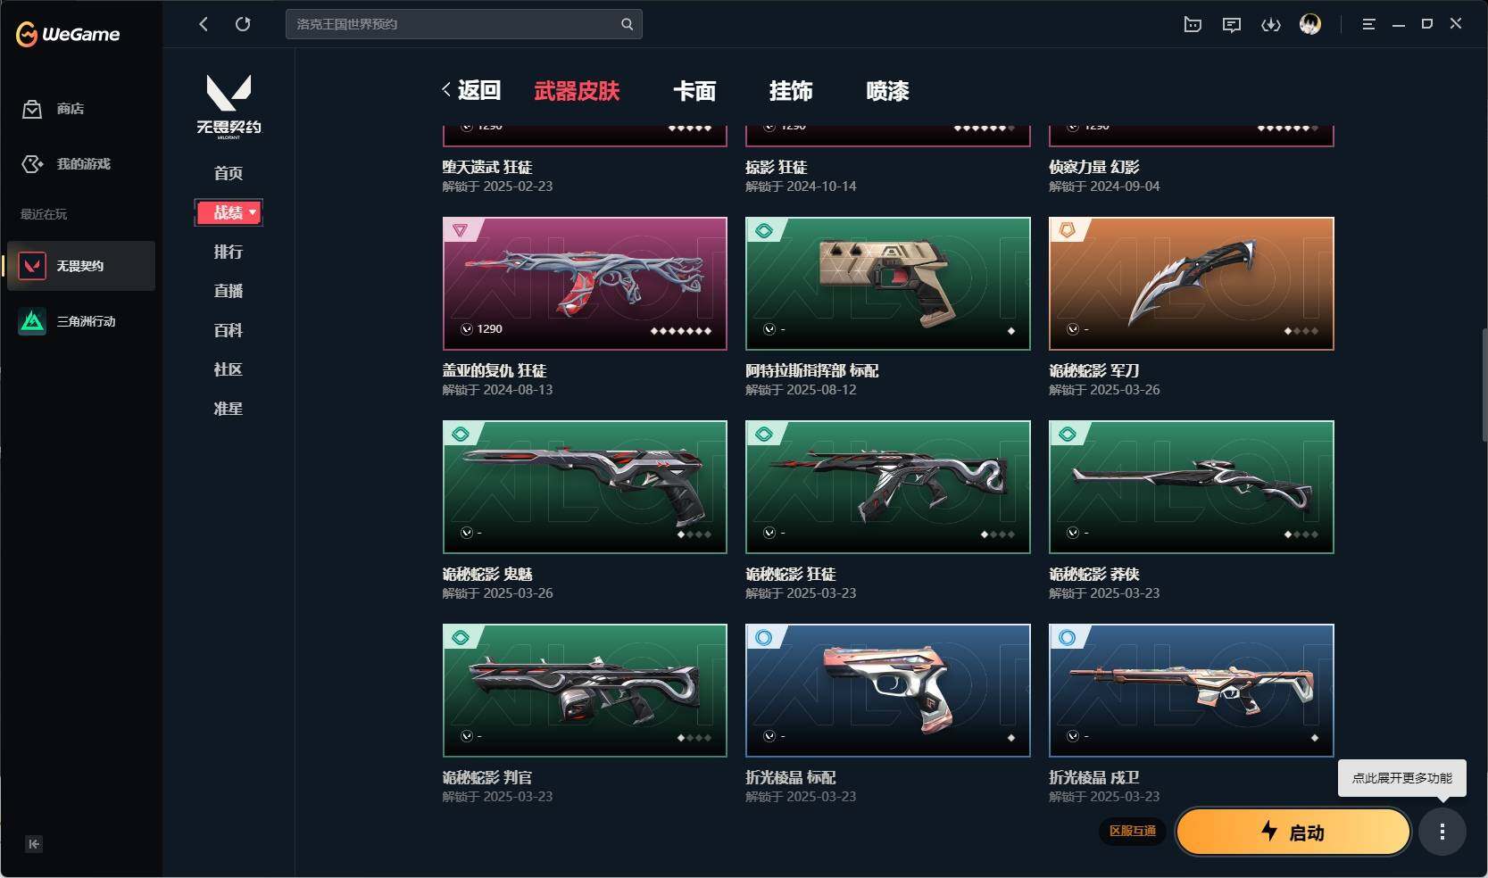Switch to the 卡面 tab
This screenshot has height=878, width=1488.
(x=694, y=91)
